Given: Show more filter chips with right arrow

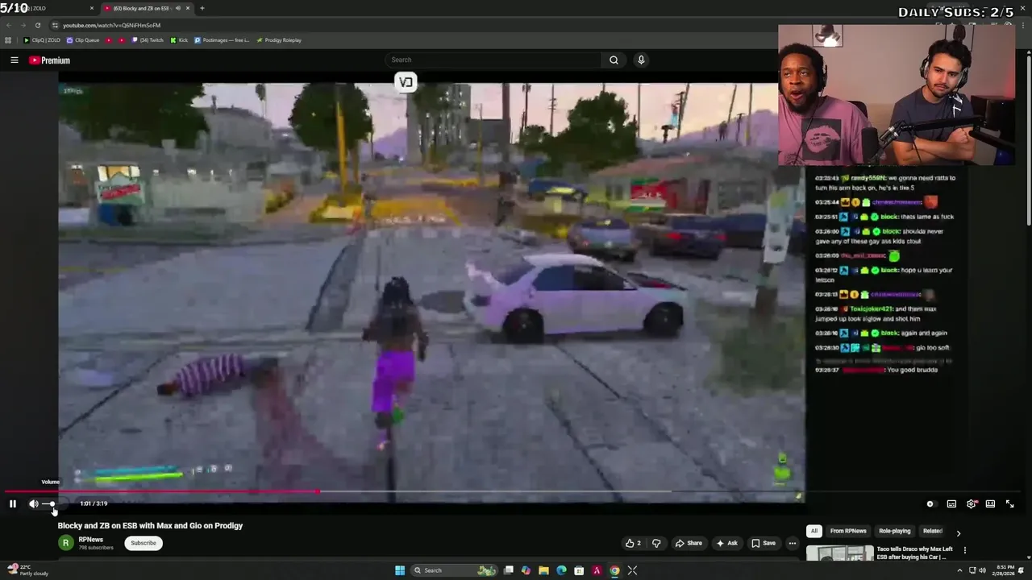Looking at the screenshot, I should [958, 532].
